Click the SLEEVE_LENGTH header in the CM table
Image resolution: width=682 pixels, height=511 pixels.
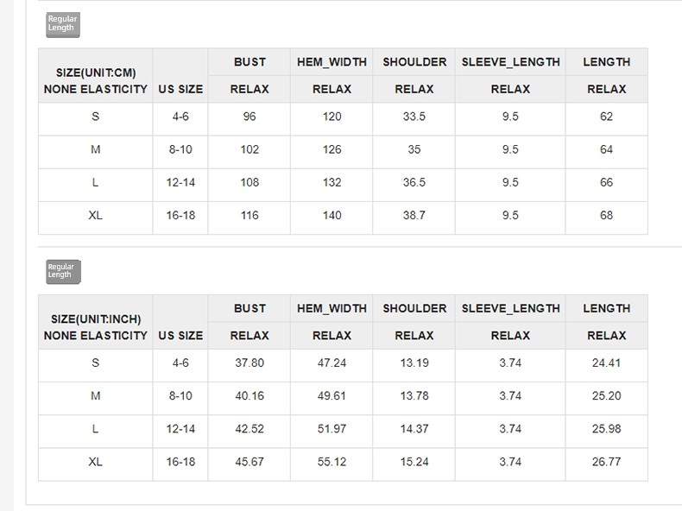click(x=510, y=62)
